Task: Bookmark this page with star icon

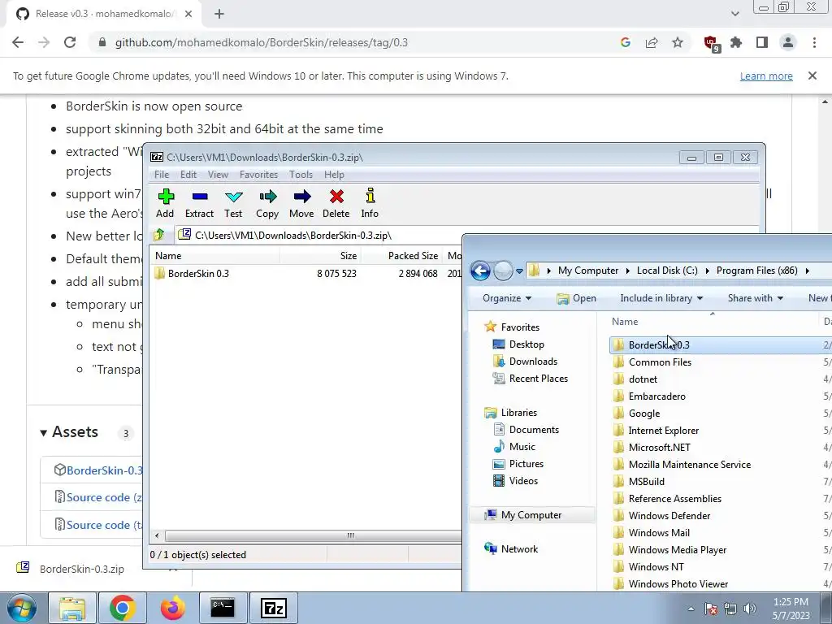Action: point(678,42)
